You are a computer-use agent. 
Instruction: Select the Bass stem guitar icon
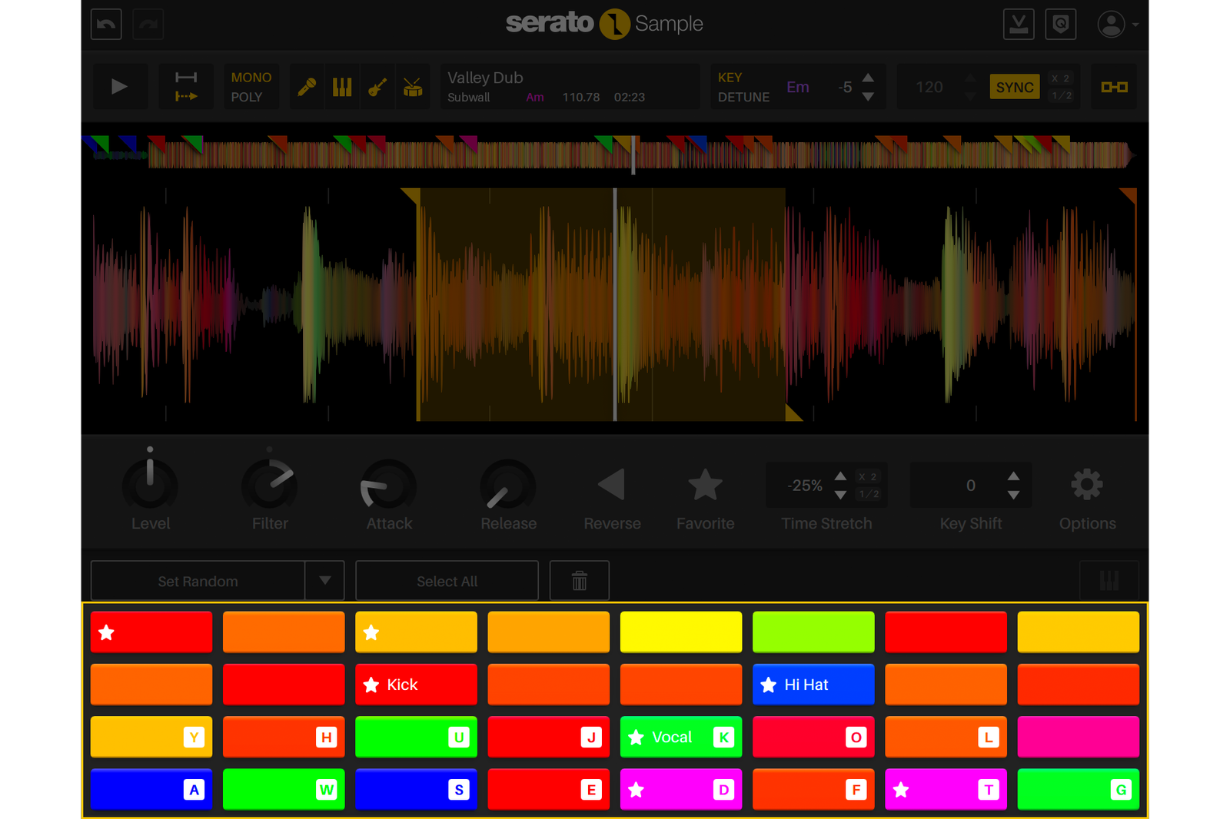377,86
